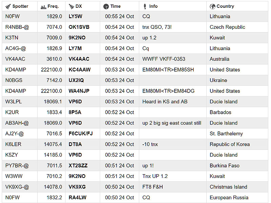Viewport: 271px width, 203px height.
Task: Open DX callsign RA4LW
Action: click(77, 198)
